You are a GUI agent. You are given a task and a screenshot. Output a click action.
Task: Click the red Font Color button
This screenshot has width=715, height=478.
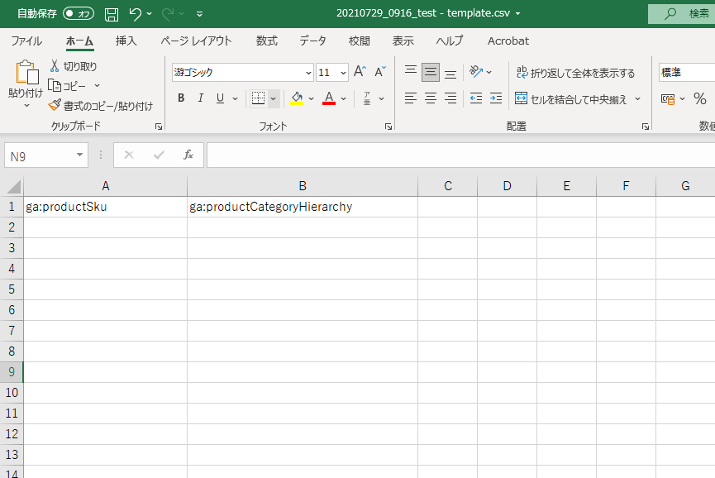click(x=329, y=98)
